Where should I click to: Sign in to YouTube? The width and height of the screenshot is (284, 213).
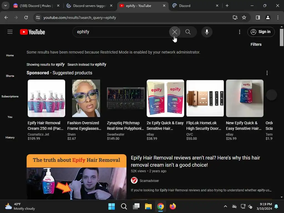261,32
